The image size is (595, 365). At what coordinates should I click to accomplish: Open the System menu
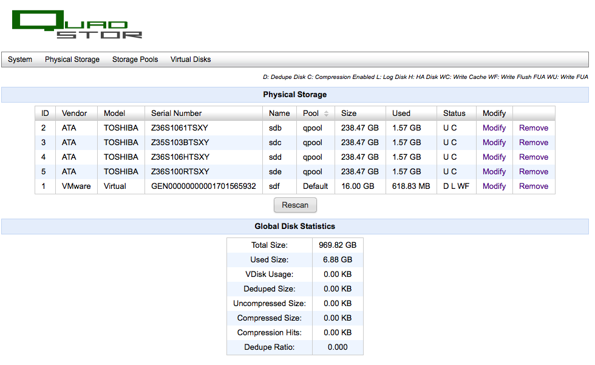pyautogui.click(x=20, y=60)
